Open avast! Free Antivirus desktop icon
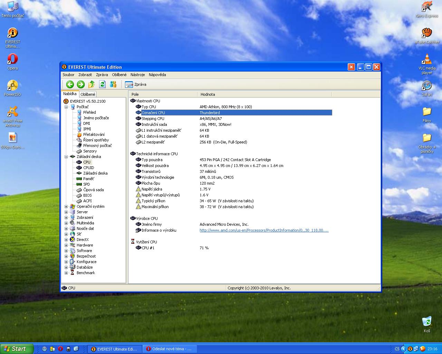This screenshot has height=354, width=442. [12, 117]
